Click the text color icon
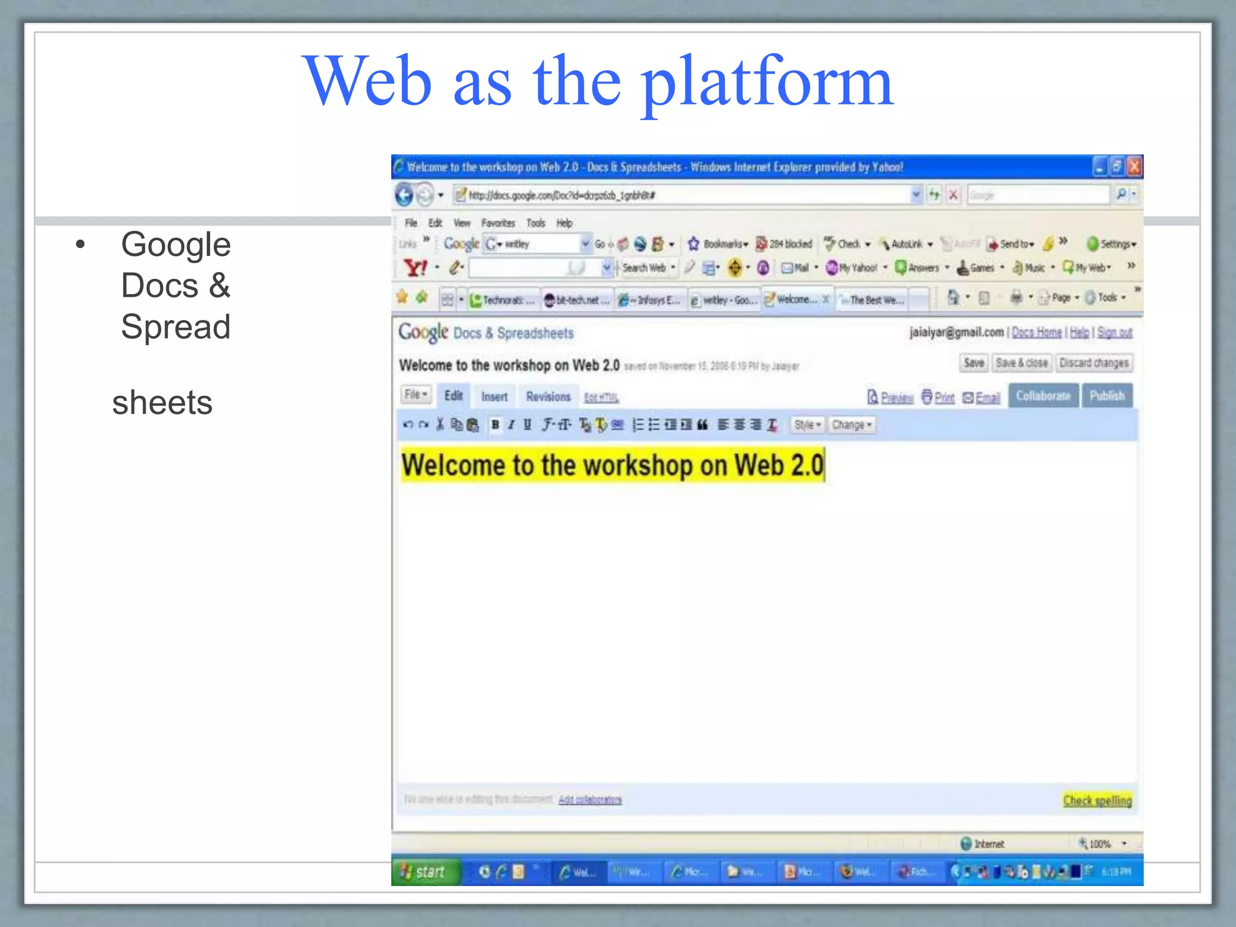 [x=585, y=425]
